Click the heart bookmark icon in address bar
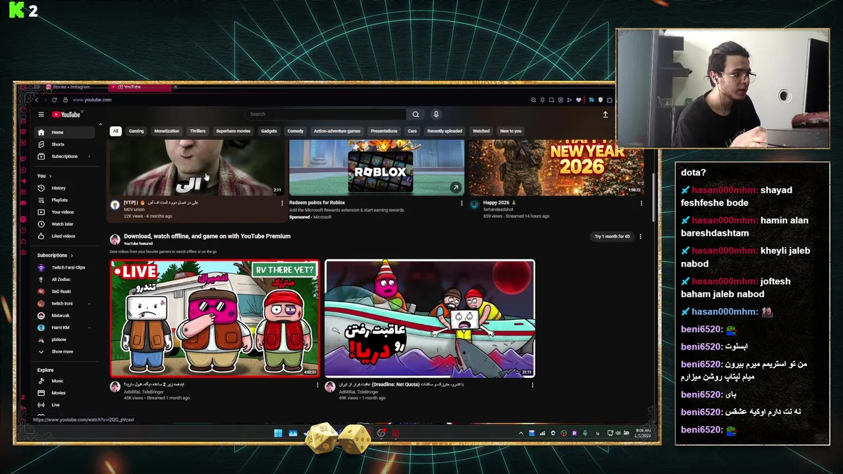The height and width of the screenshot is (474, 843). click(x=578, y=100)
